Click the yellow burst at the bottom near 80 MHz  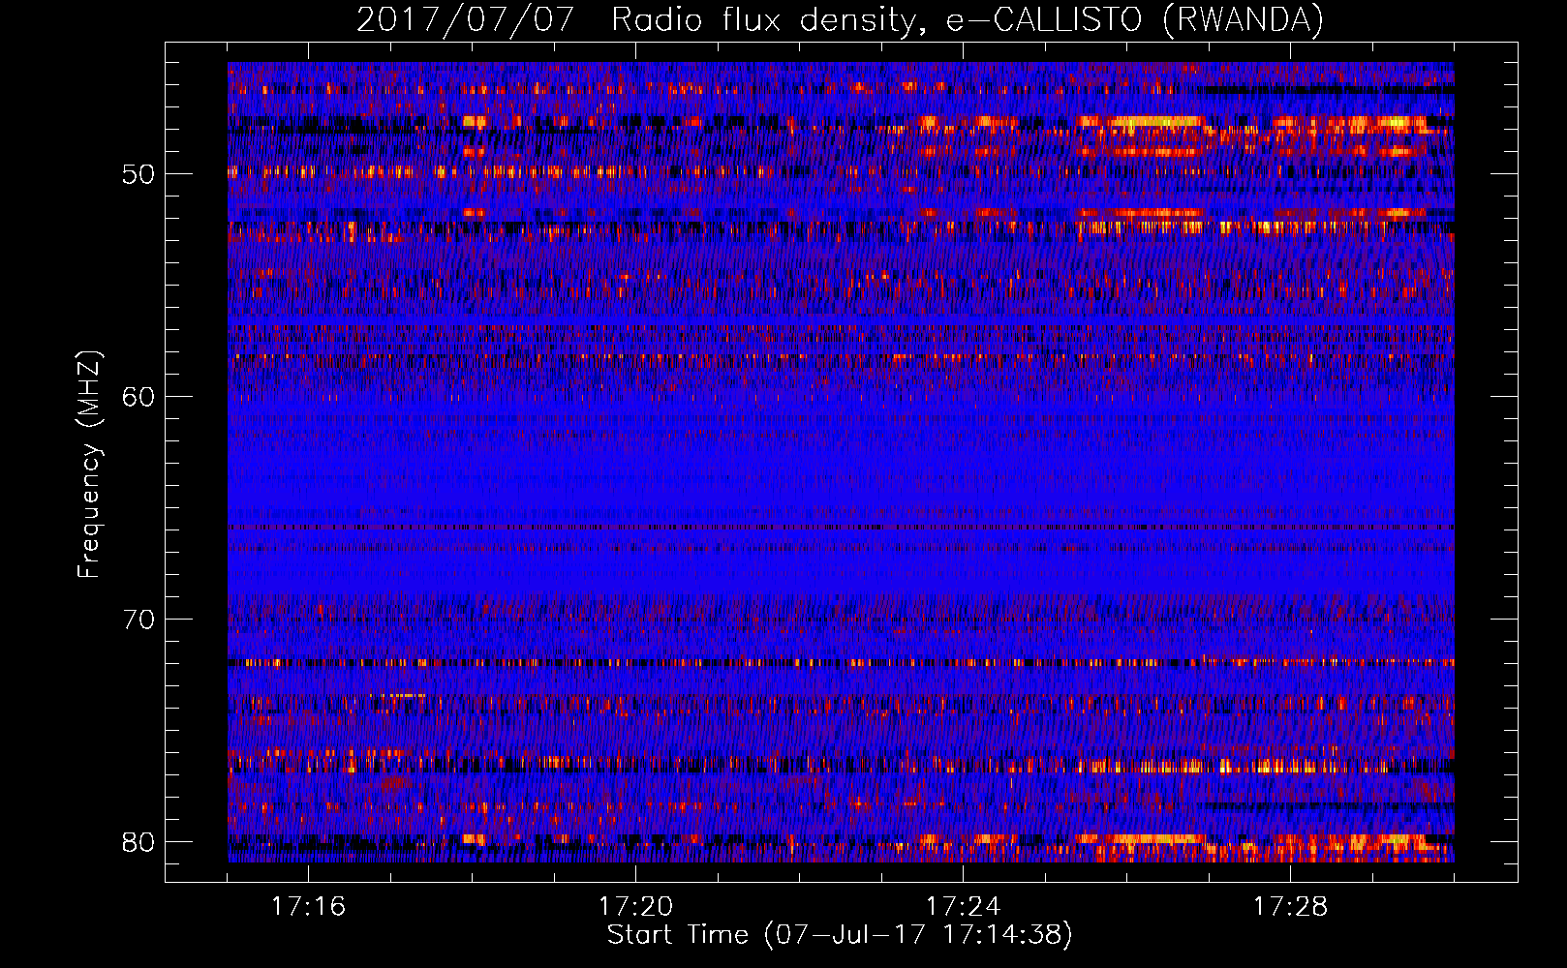pyautogui.click(x=1143, y=838)
